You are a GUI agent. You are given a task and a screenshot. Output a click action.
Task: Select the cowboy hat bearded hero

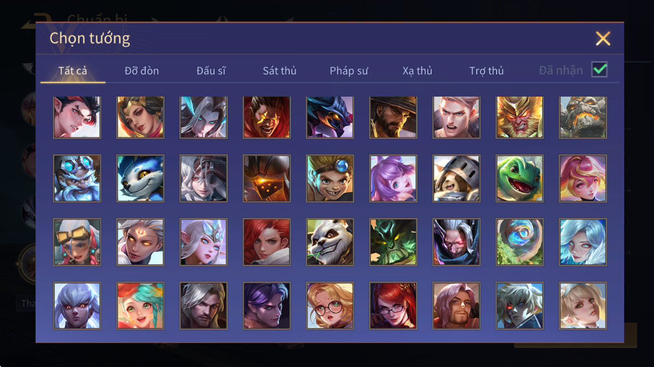tap(393, 117)
